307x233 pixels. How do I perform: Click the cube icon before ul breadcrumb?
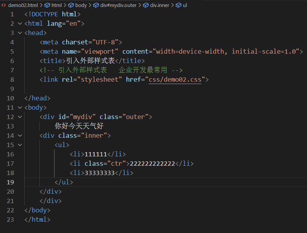(178, 5)
